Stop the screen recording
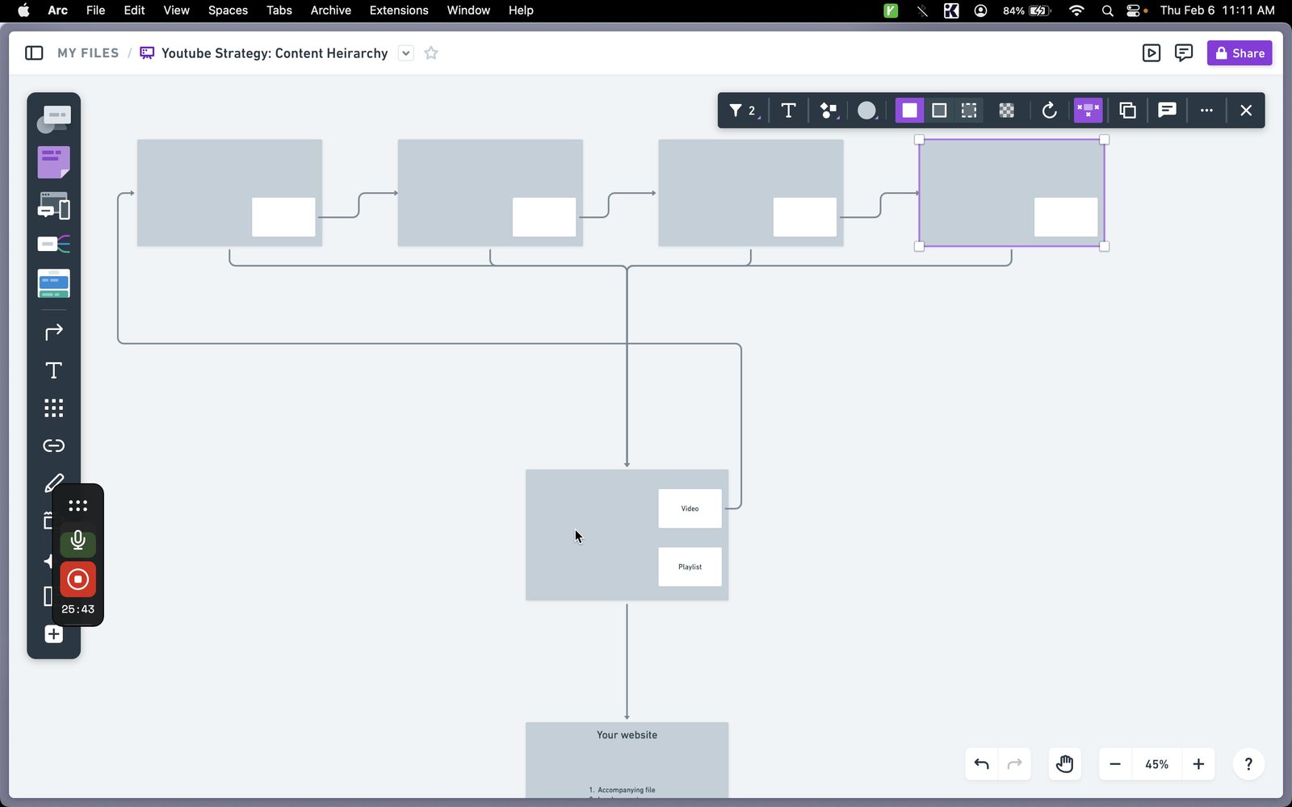 pyautogui.click(x=78, y=579)
